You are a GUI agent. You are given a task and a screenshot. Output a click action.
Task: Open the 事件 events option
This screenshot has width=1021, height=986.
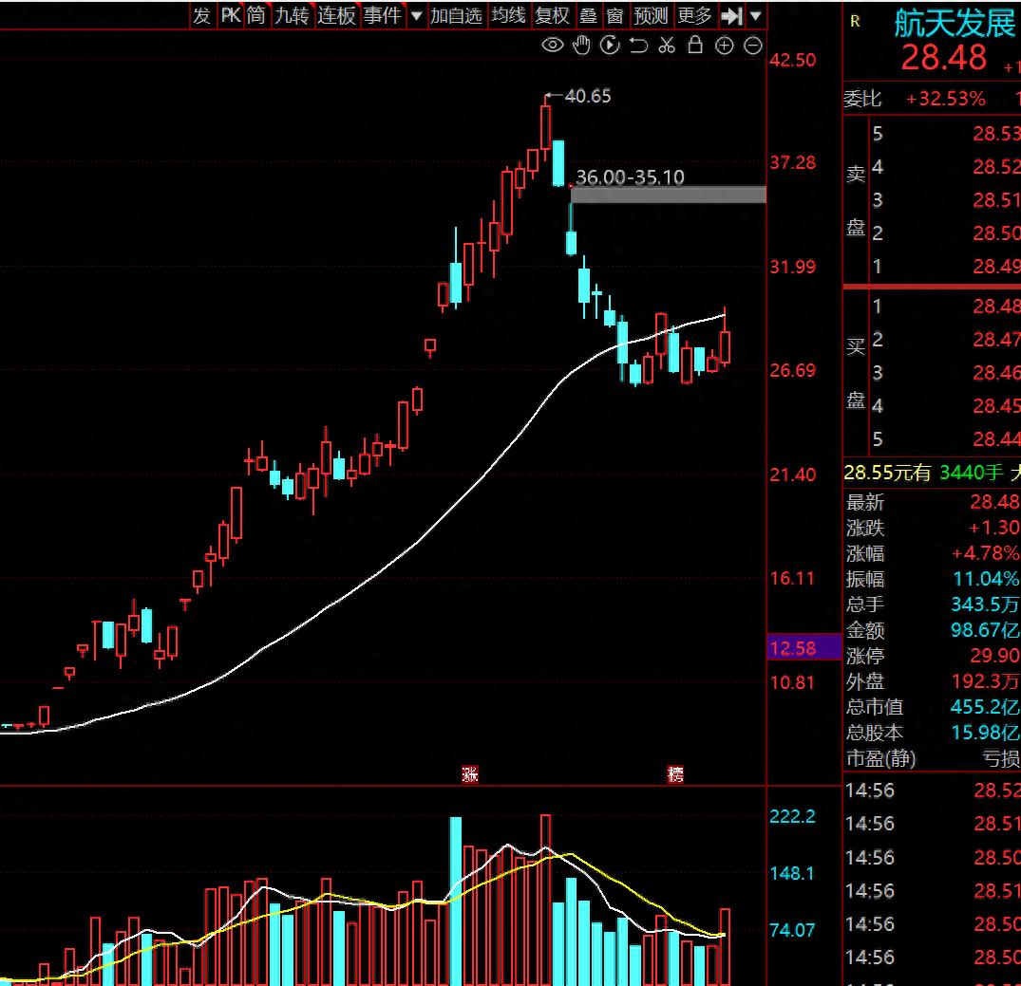[382, 15]
